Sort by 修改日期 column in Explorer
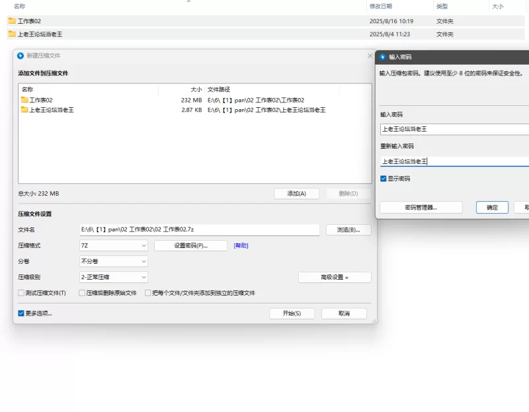The image size is (529, 412). (x=381, y=6)
